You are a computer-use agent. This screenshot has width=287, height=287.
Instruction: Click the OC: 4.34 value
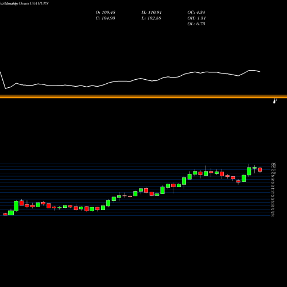(196, 13)
